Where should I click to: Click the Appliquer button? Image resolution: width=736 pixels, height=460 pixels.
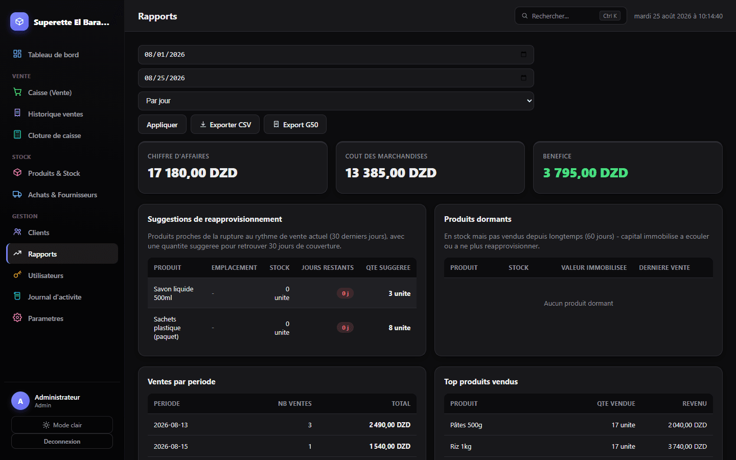click(162, 124)
